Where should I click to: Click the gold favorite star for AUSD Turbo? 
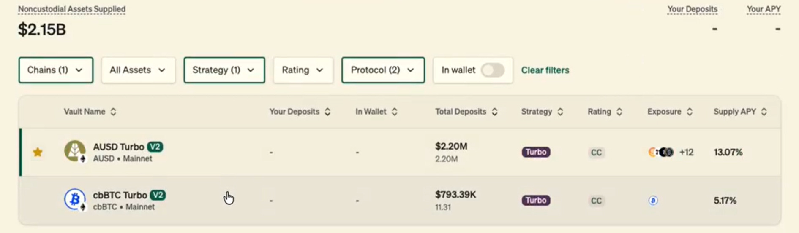38,152
